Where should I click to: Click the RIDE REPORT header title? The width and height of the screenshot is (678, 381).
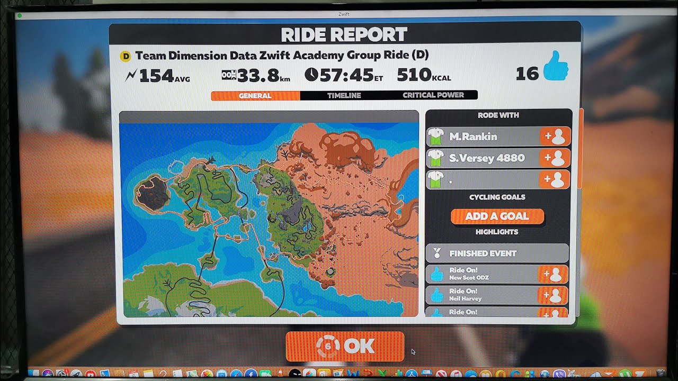[x=344, y=35]
